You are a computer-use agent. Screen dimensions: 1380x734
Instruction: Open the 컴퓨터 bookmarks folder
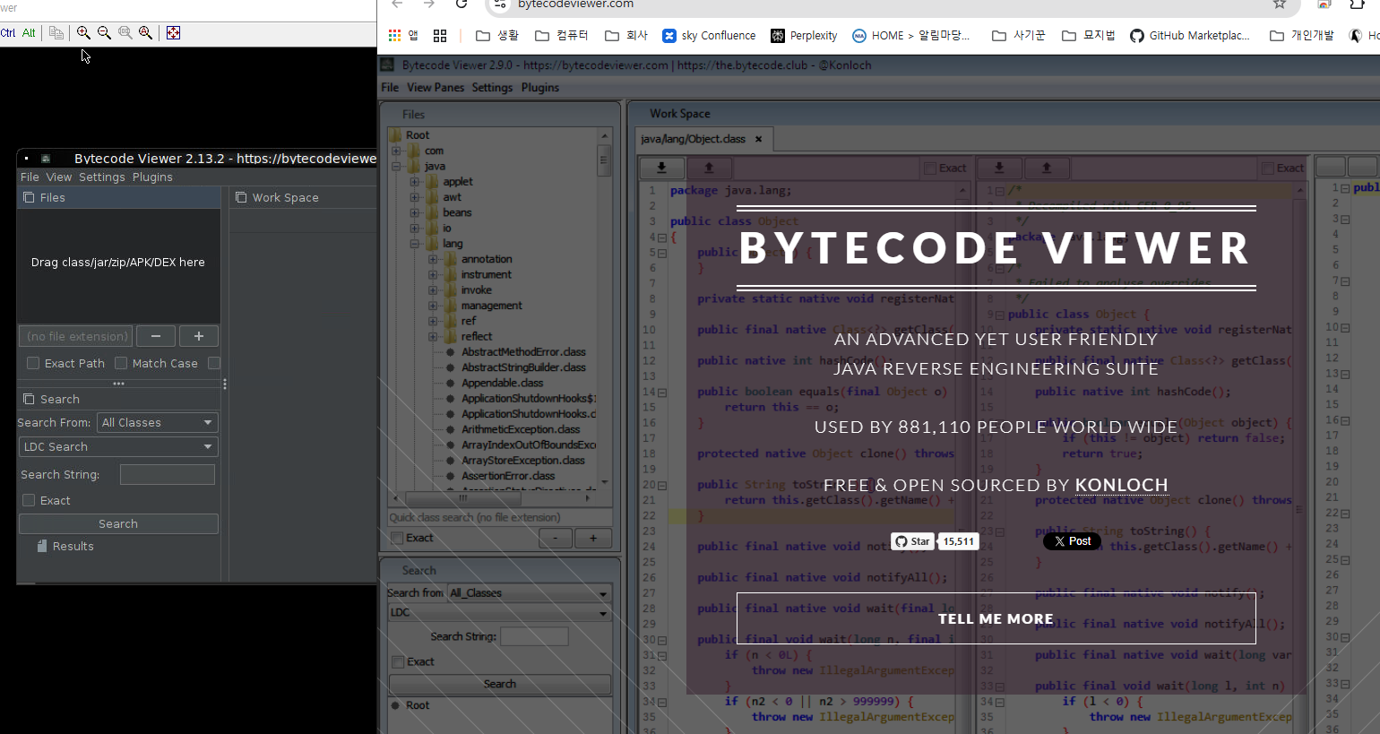(x=562, y=36)
